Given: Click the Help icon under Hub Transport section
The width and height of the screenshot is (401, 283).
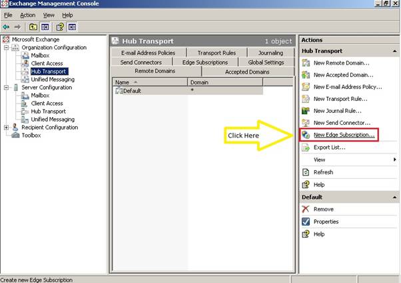Looking at the screenshot, I should (x=306, y=185).
